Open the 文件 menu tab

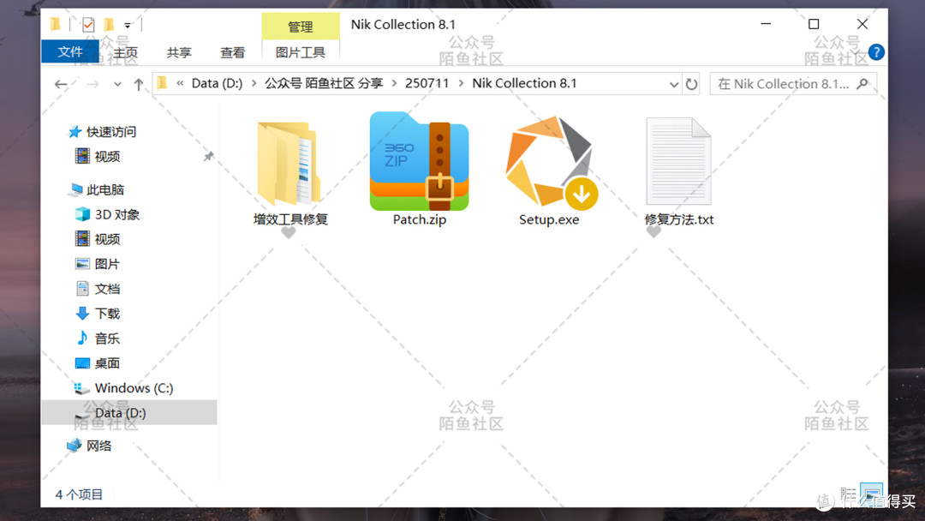(x=70, y=52)
